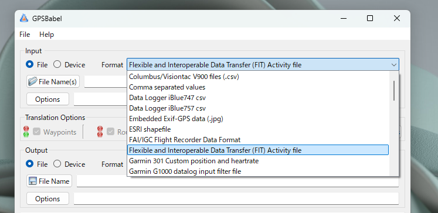Select the Input File radio button

[x=29, y=64]
